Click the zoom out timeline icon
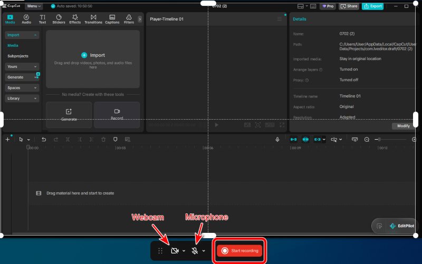This screenshot has height=264, width=422. [367, 139]
